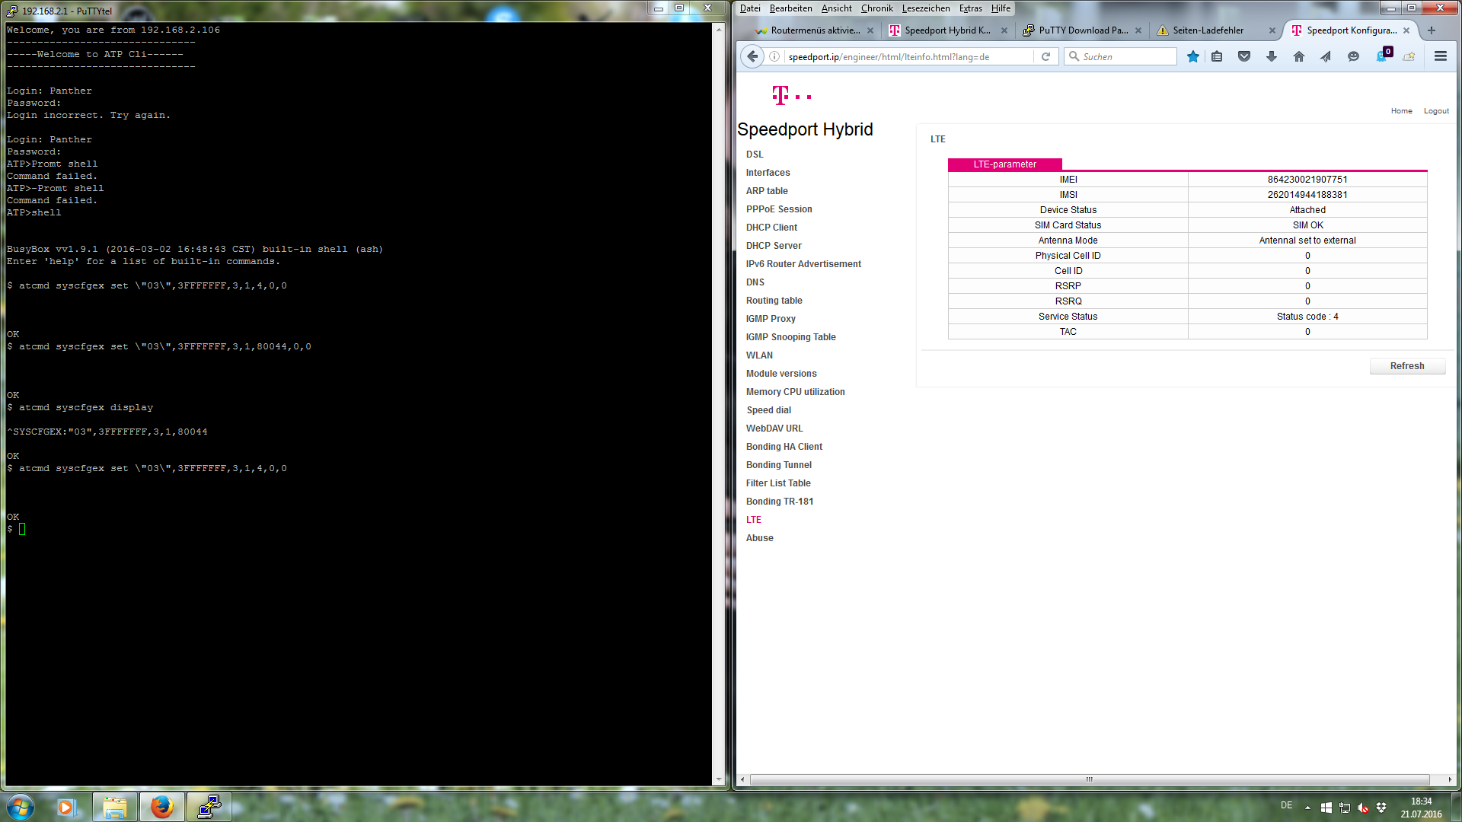1462x822 pixels.
Task: Click the site info icon in the address bar
Action: pyautogui.click(x=774, y=56)
